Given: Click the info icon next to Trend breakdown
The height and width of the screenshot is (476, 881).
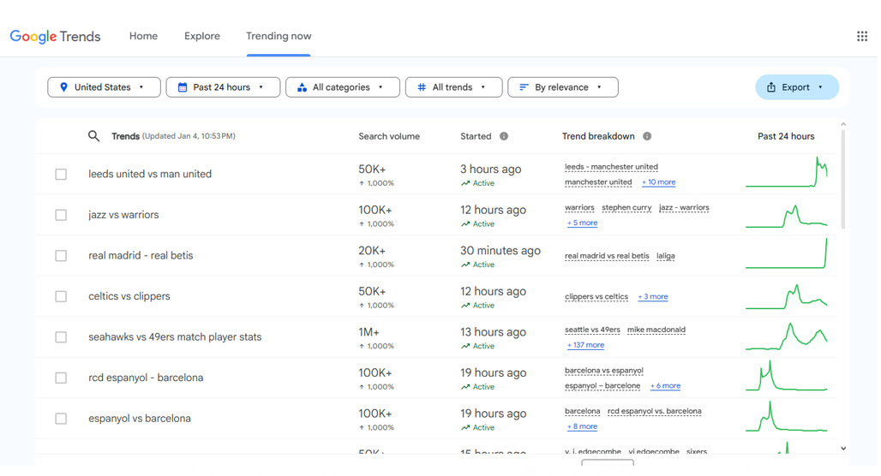Looking at the screenshot, I should pyautogui.click(x=647, y=136).
